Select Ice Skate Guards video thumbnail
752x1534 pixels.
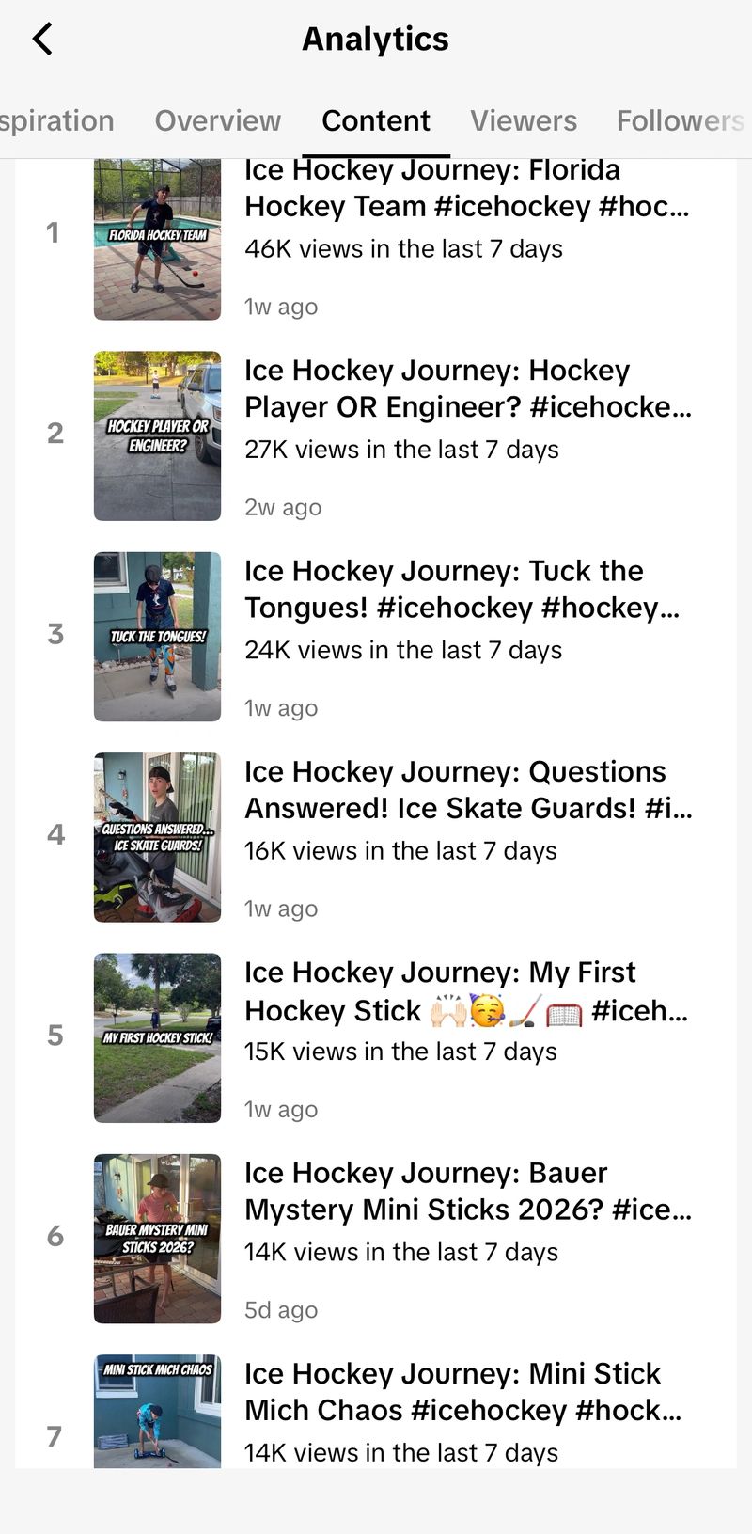click(x=157, y=836)
